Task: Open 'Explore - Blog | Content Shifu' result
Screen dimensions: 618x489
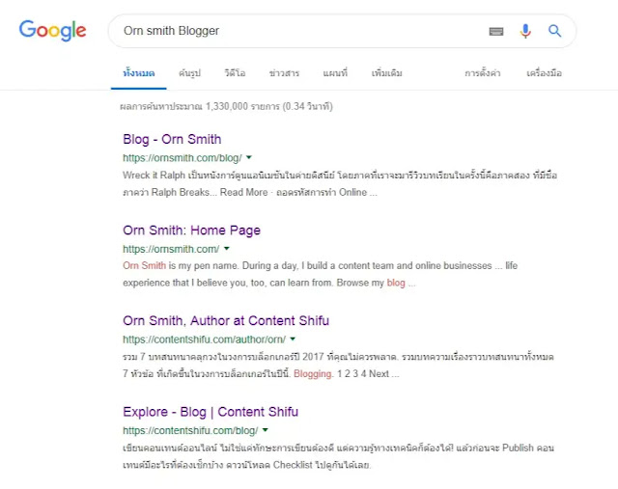Action: (211, 412)
